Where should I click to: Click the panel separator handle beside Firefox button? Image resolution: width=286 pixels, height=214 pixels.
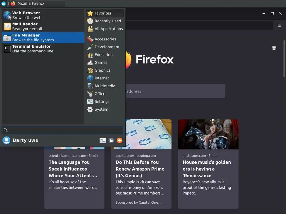coord(8,3)
